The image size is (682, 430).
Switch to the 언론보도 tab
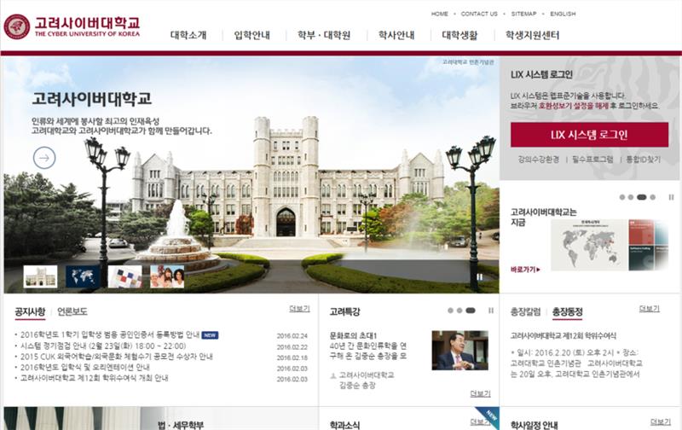point(72,311)
